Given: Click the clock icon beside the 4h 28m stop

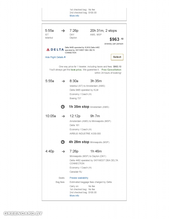Looking at the screenshot, I should 63,142.
